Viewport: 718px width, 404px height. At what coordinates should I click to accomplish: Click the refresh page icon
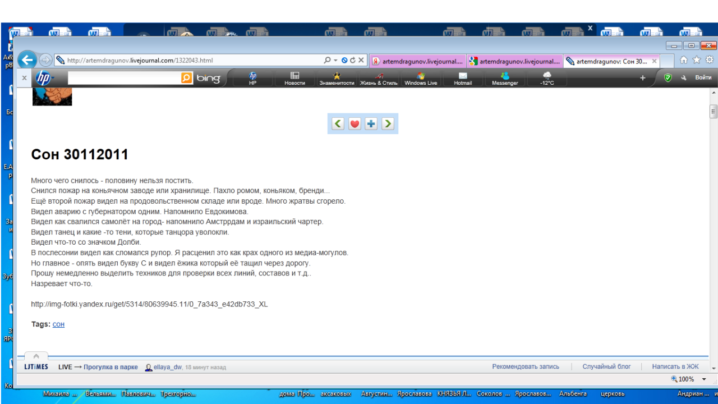353,60
